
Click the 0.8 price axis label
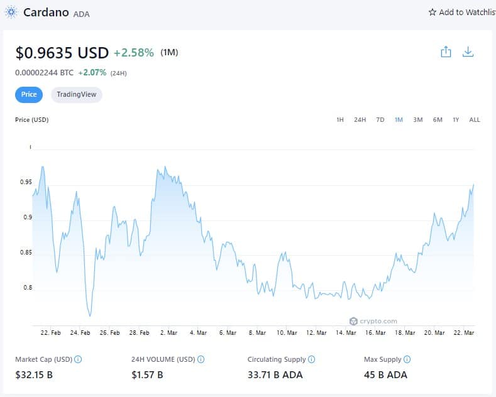[x=28, y=288]
